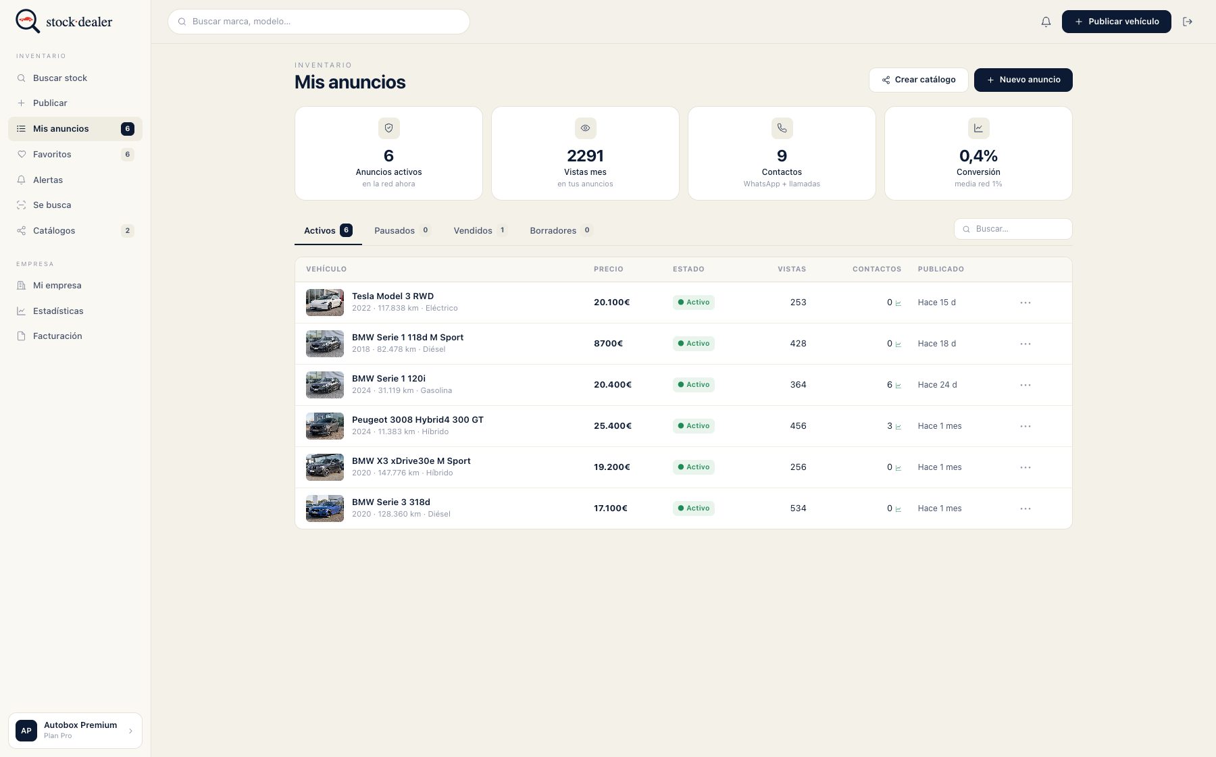Open more options for BMW Serie 3 318d

[x=1025, y=508]
